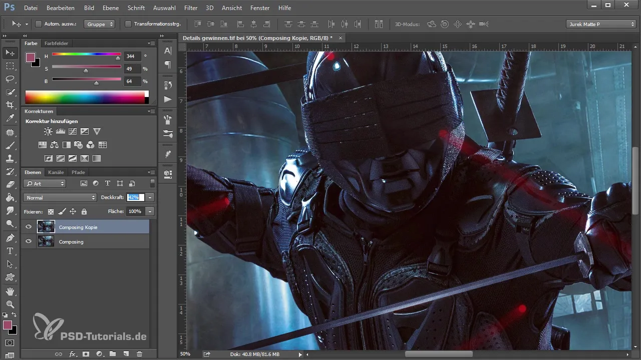Open the Jurek Matte P workspace dropdown
Image resolution: width=641 pixels, height=360 pixels.
(x=601, y=24)
